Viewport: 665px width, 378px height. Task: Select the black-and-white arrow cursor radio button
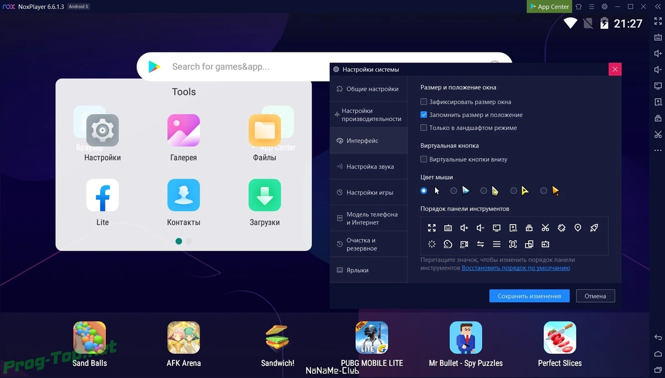click(x=424, y=190)
